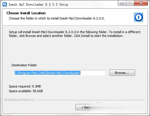Click the empty area right of the path text

click(x=93, y=73)
